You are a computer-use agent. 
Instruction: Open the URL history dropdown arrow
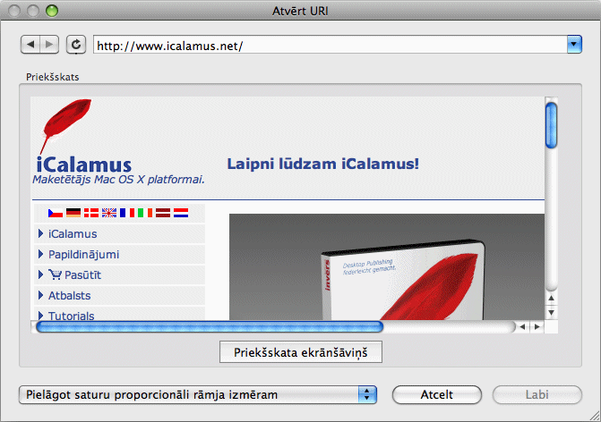click(x=574, y=45)
